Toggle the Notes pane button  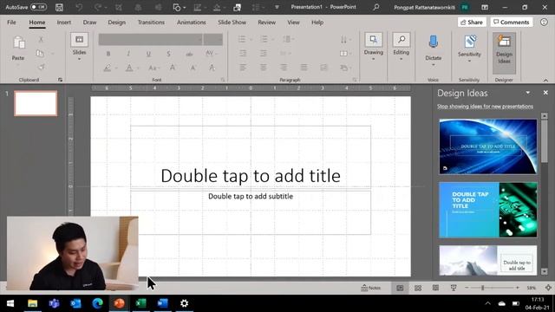coord(371,288)
